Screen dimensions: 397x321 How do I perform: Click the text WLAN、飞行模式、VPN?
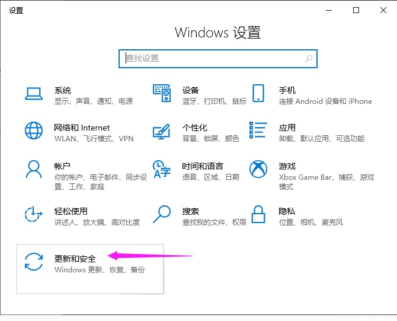tap(94, 138)
